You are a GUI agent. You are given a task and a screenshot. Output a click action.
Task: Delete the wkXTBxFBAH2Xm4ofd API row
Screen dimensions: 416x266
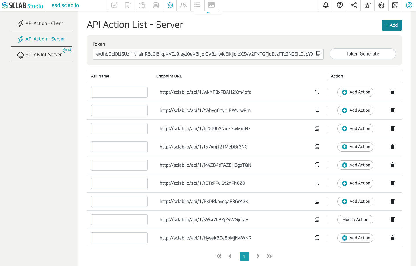coord(393,92)
